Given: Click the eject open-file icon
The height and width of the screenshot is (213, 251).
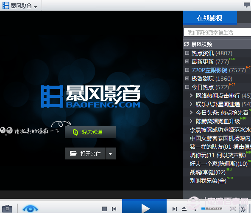Looking at the screenshot, I should pos(184,209).
